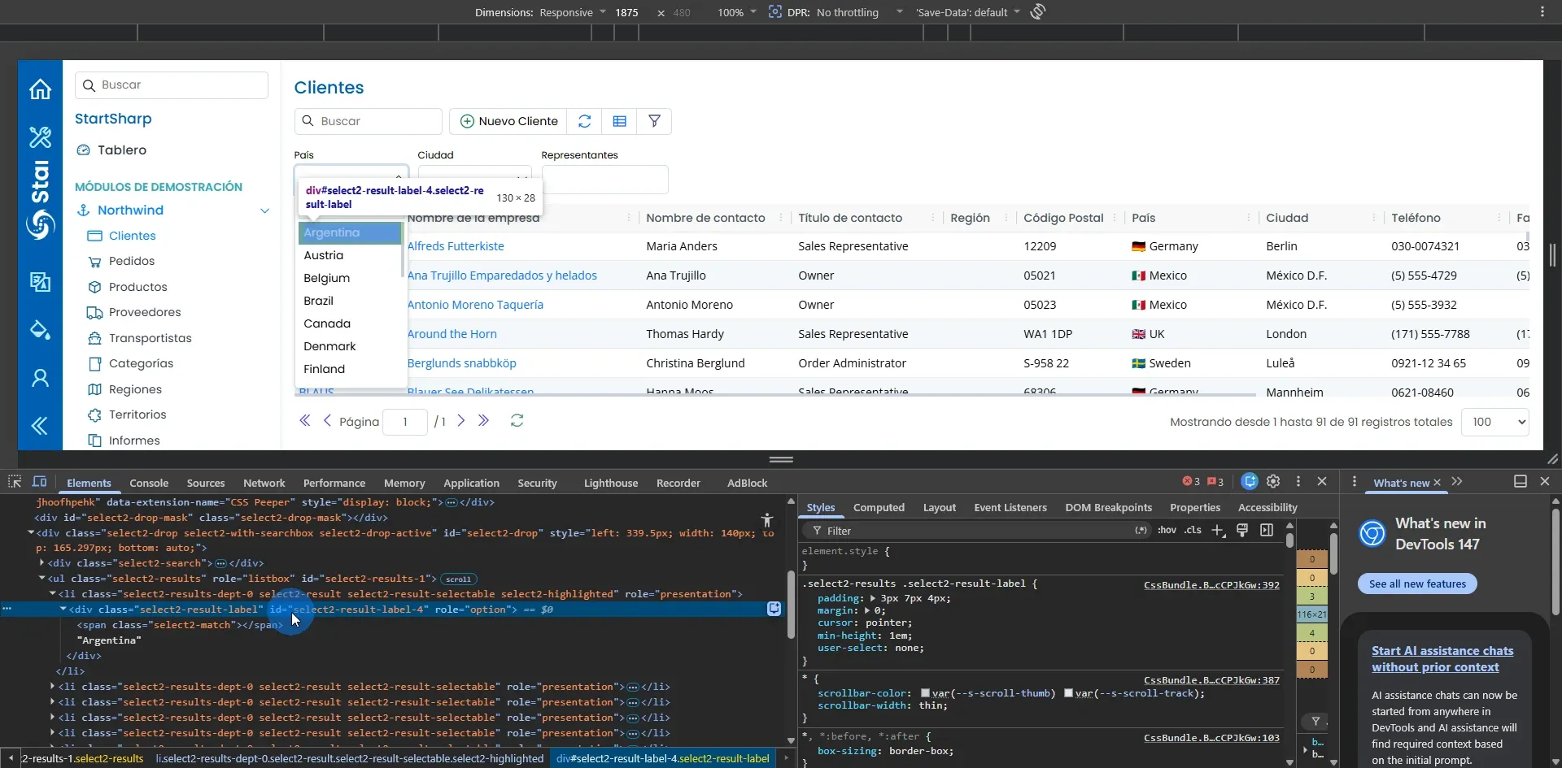Open the Pedidos sidebar link
This screenshot has width=1562, height=768.
pyautogui.click(x=131, y=261)
